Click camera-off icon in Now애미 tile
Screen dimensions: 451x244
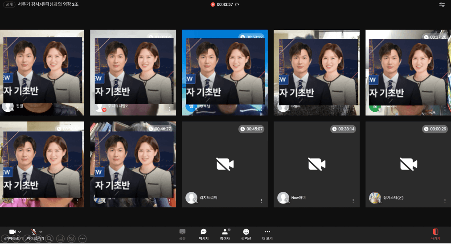316,164
